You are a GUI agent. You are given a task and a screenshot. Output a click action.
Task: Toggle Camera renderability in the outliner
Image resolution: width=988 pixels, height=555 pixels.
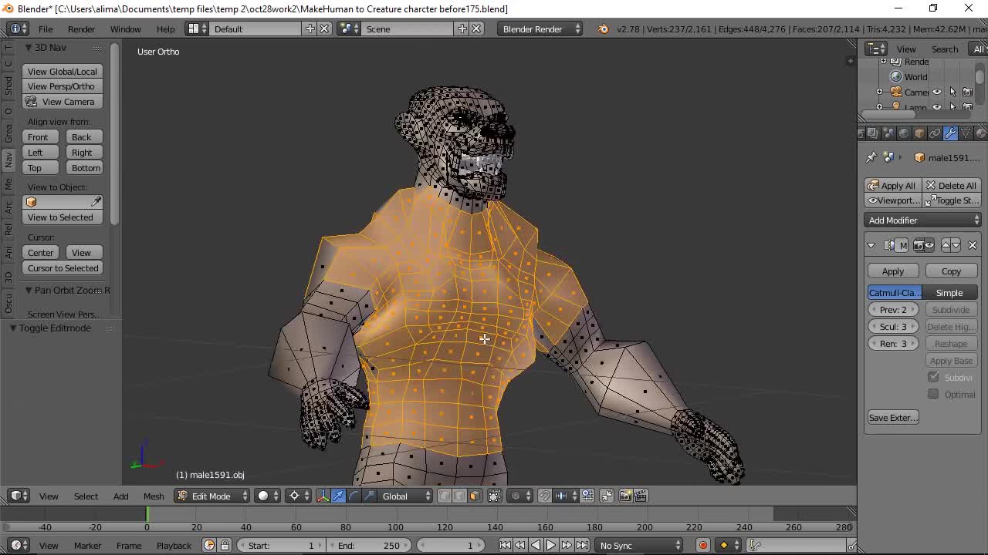[967, 92]
